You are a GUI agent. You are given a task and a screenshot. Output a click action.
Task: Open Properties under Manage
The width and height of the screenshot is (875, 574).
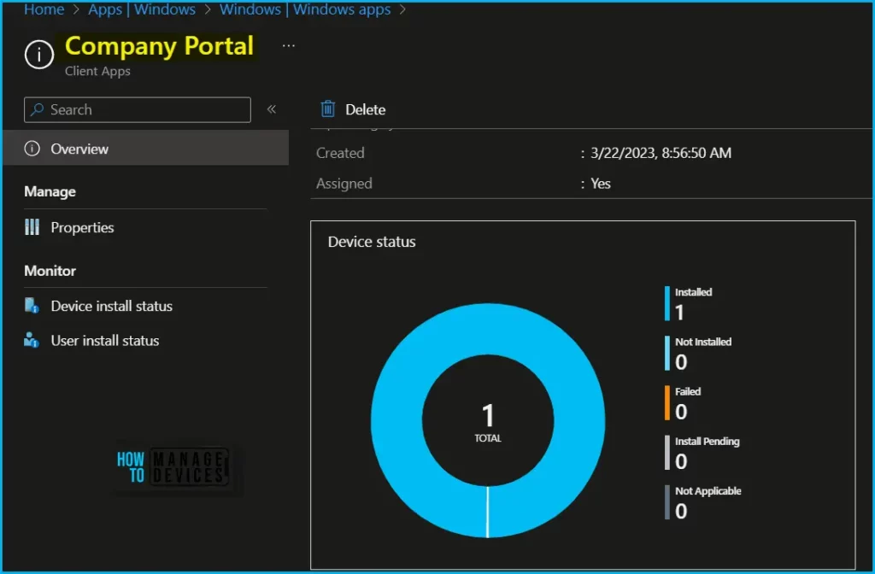tap(82, 227)
